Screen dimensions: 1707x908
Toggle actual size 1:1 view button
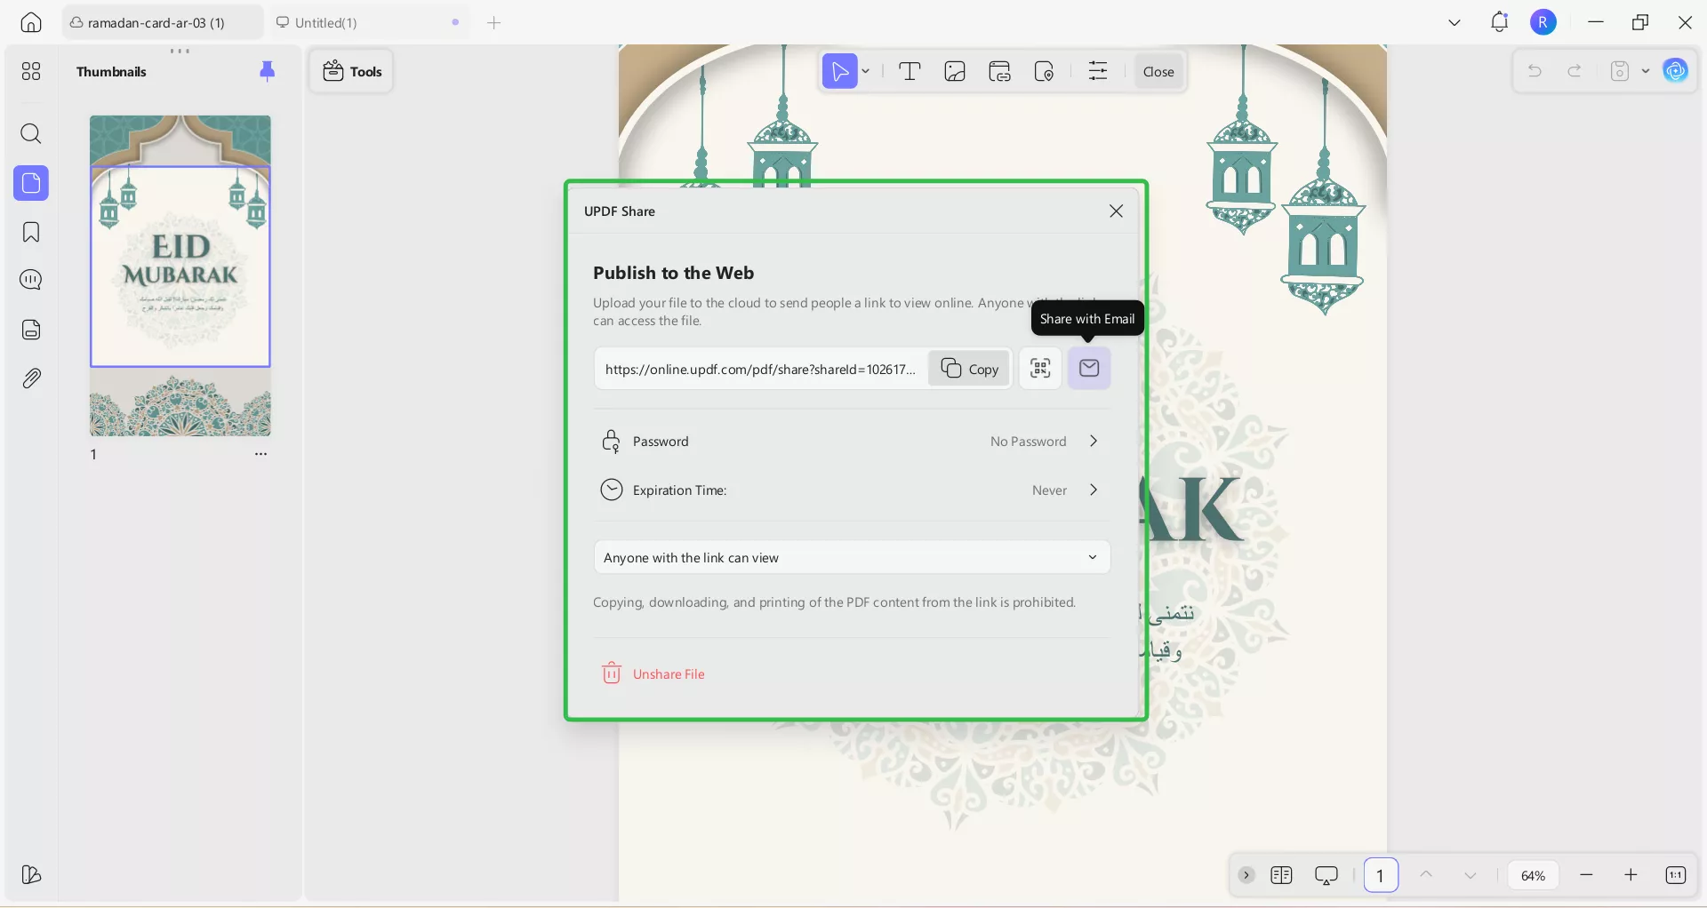coord(1675,875)
